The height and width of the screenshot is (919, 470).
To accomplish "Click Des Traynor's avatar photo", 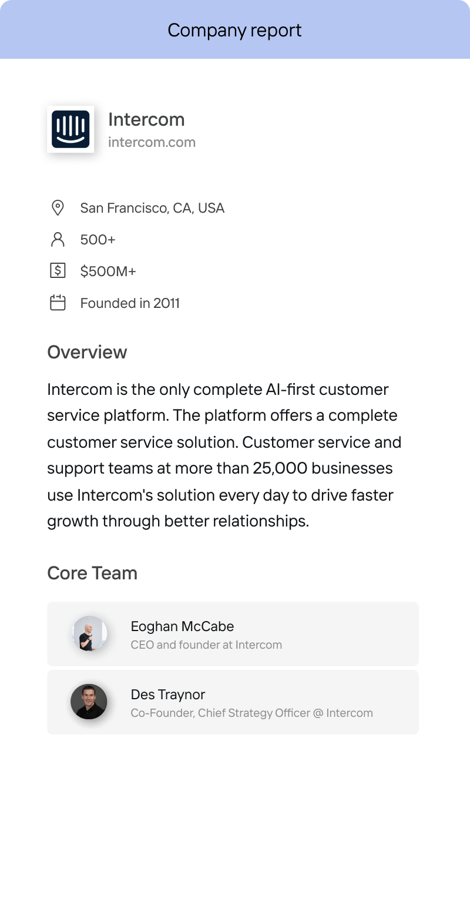I will (89, 702).
